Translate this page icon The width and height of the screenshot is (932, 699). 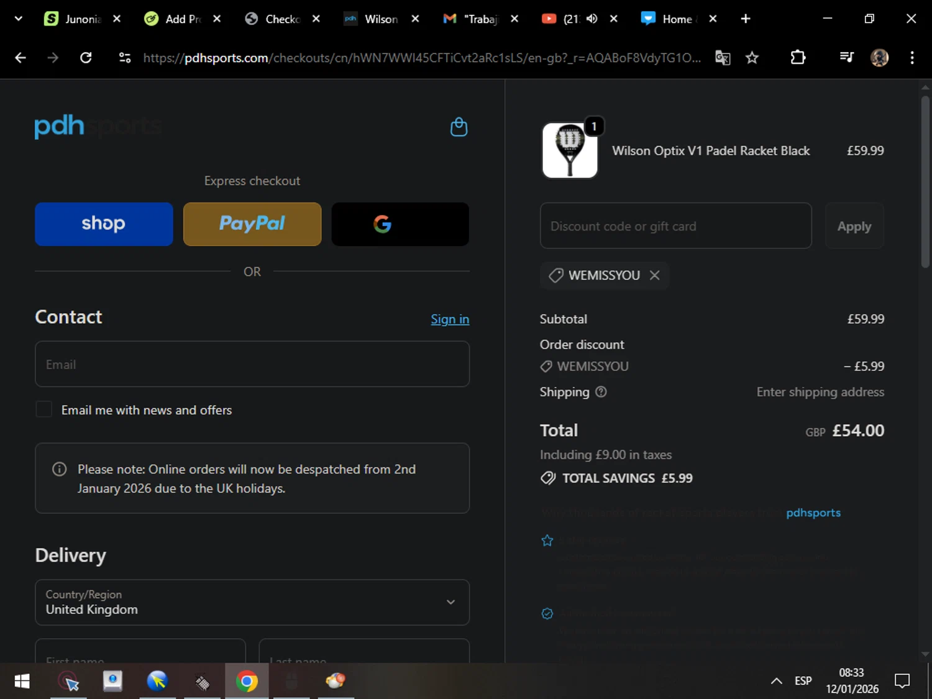(x=723, y=58)
